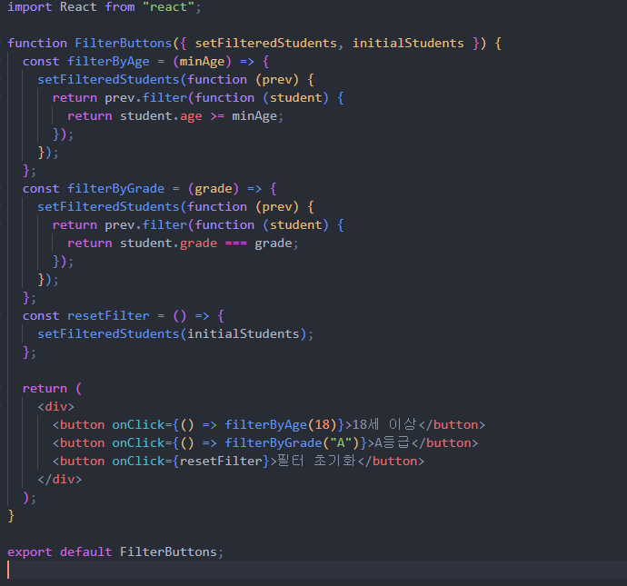Click "filterByGrade" in the button onClick
The width and height of the screenshot is (627, 586).
point(274,442)
